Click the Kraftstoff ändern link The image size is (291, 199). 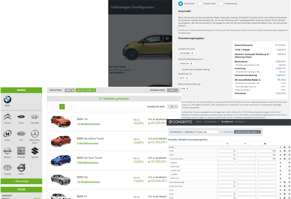[x=37, y=198]
